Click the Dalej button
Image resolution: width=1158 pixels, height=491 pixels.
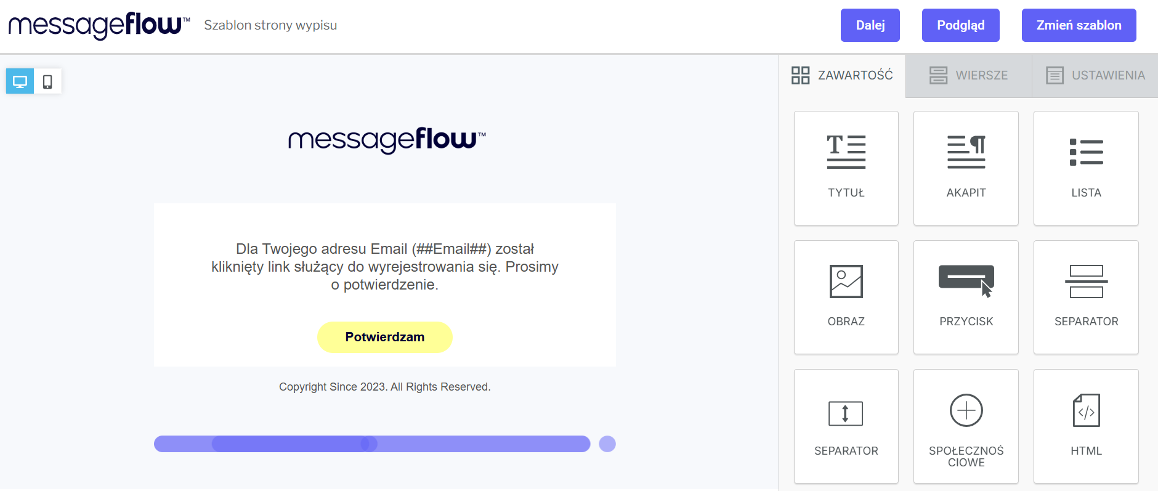click(x=870, y=25)
